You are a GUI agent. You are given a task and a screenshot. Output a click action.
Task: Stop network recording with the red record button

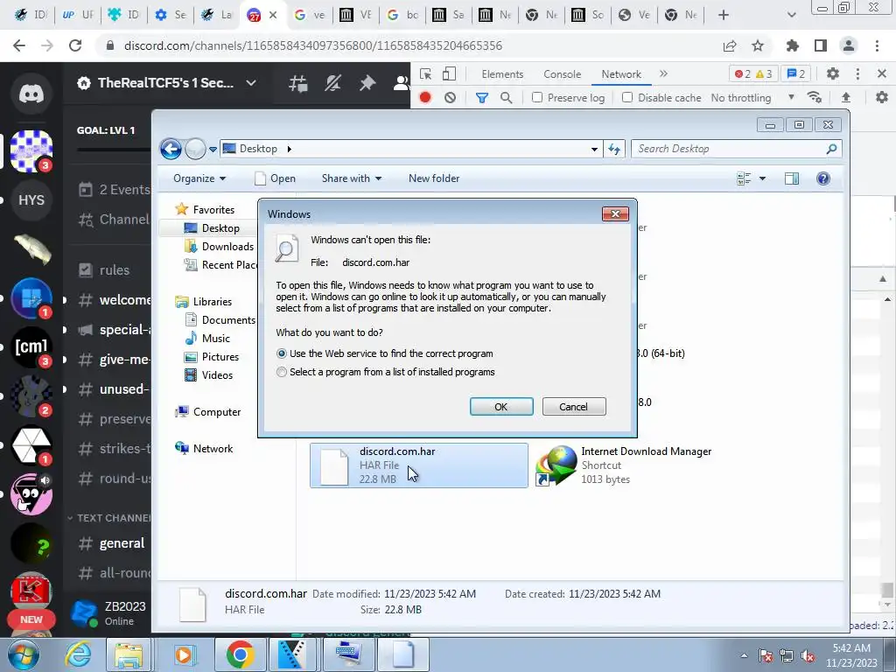click(x=425, y=98)
